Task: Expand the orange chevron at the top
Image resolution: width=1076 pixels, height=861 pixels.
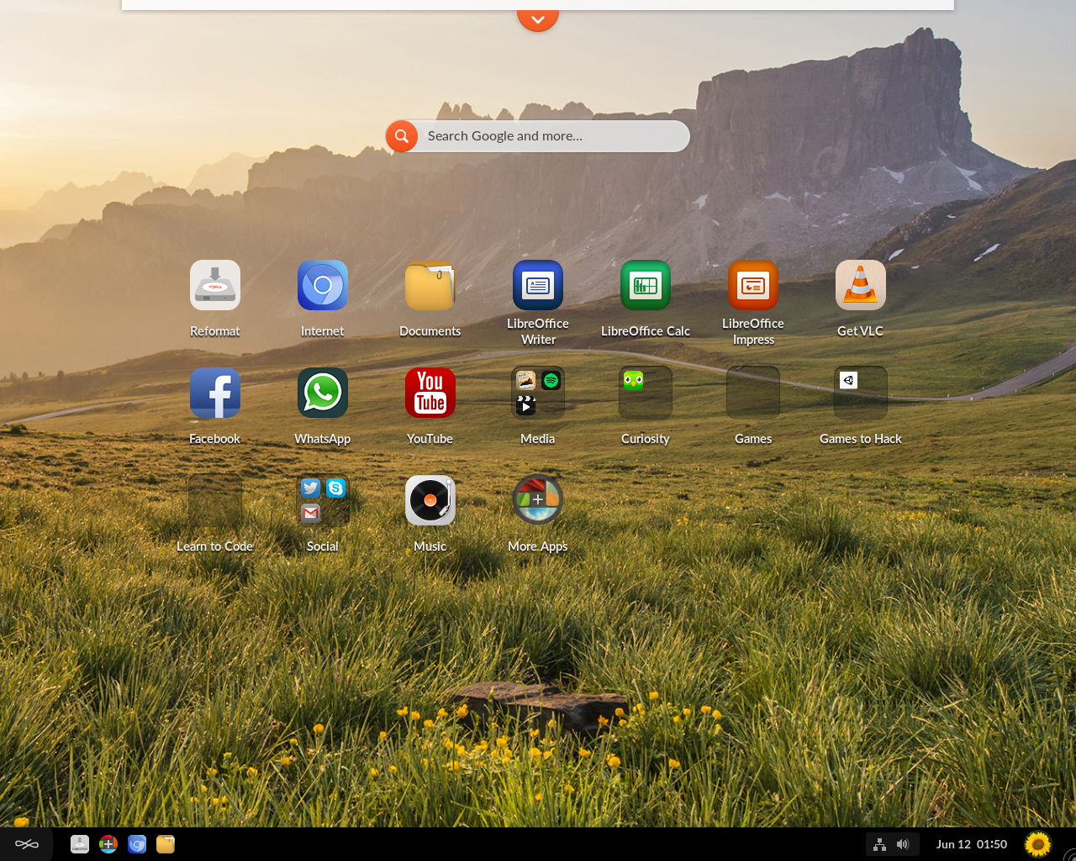Action: [538, 18]
